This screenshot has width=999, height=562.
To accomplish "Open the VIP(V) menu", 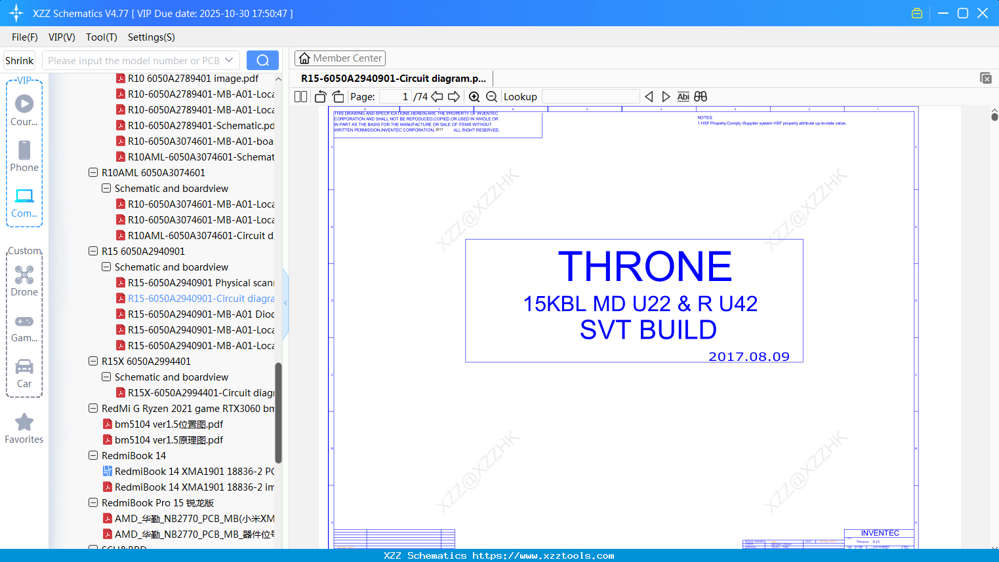I will click(62, 37).
